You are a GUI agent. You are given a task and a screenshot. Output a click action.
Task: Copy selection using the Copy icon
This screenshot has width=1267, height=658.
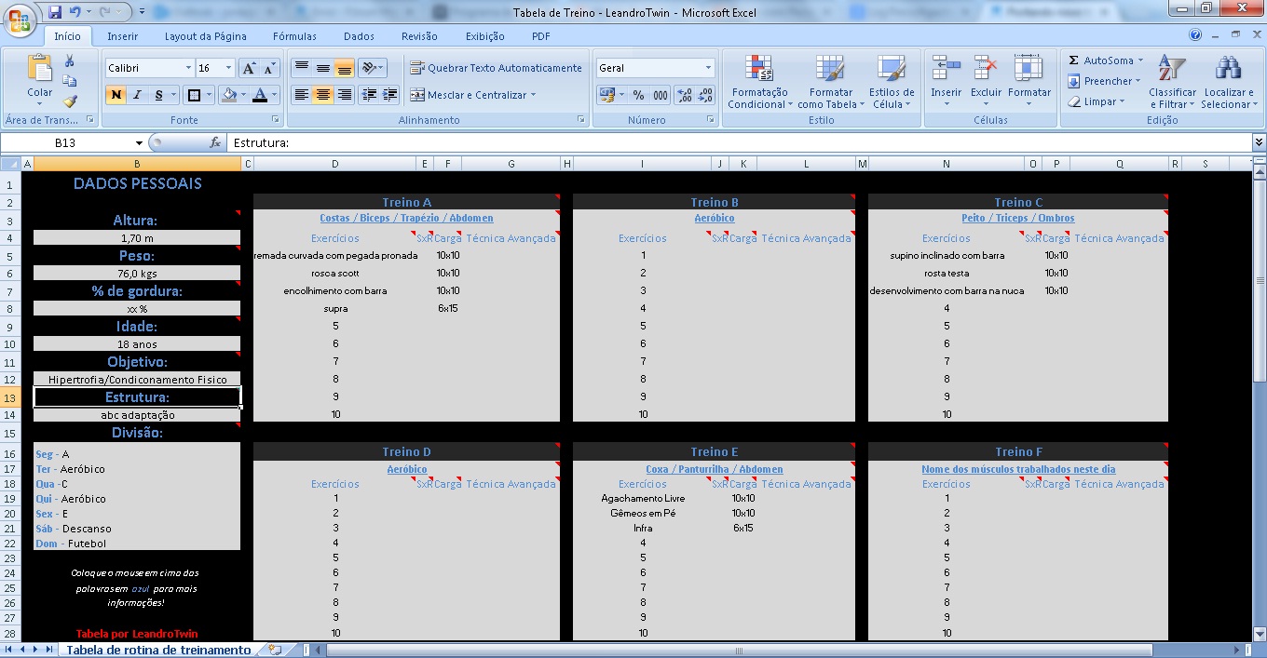69,81
